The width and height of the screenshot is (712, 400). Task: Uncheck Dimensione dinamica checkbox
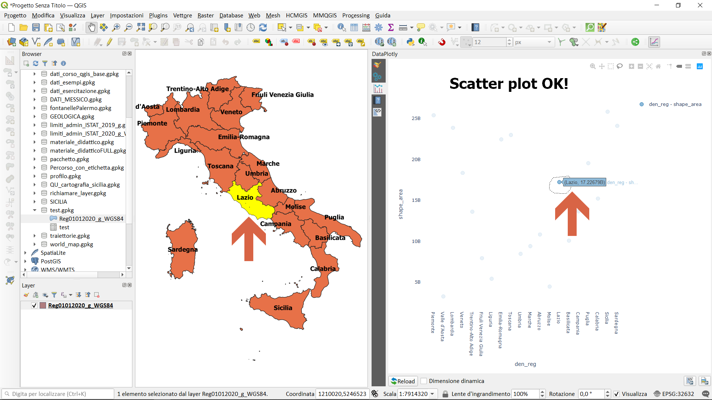(424, 381)
